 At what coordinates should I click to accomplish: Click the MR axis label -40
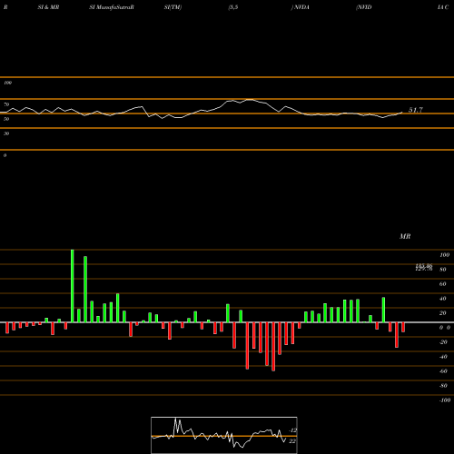tap(443, 357)
